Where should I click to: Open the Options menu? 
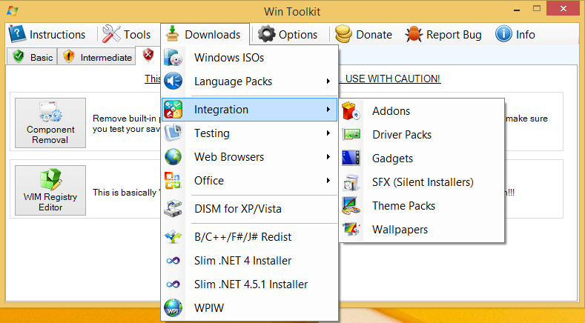click(288, 34)
